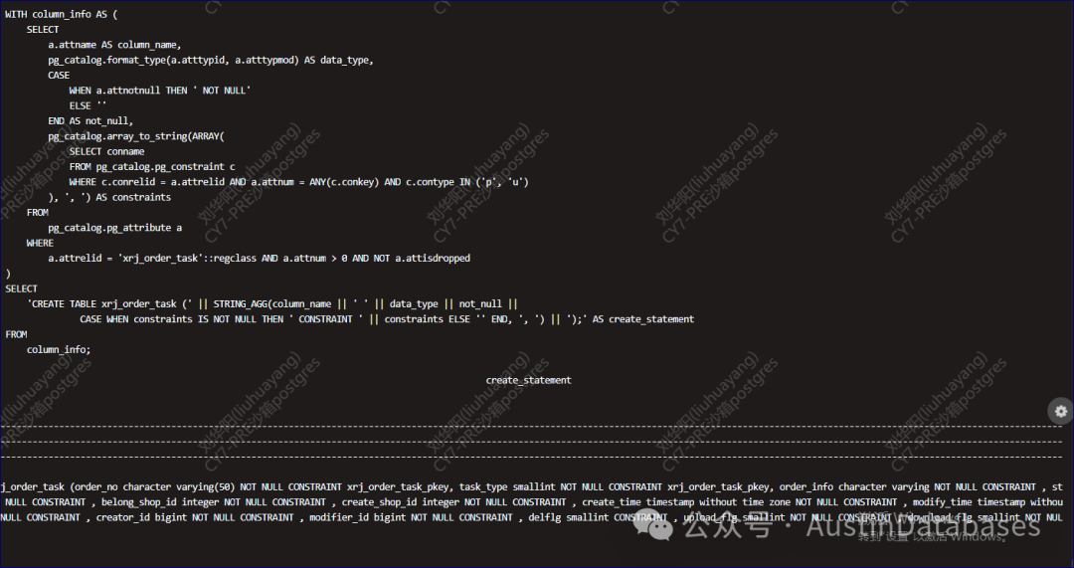Click 'create_shop_id integer' in result output
1074x568 pixels.
(401, 502)
